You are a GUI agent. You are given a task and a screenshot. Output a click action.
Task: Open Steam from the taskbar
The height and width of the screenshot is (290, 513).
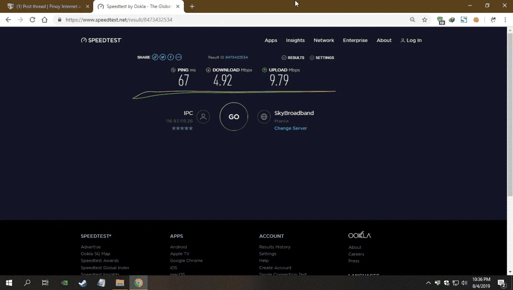[x=83, y=283]
